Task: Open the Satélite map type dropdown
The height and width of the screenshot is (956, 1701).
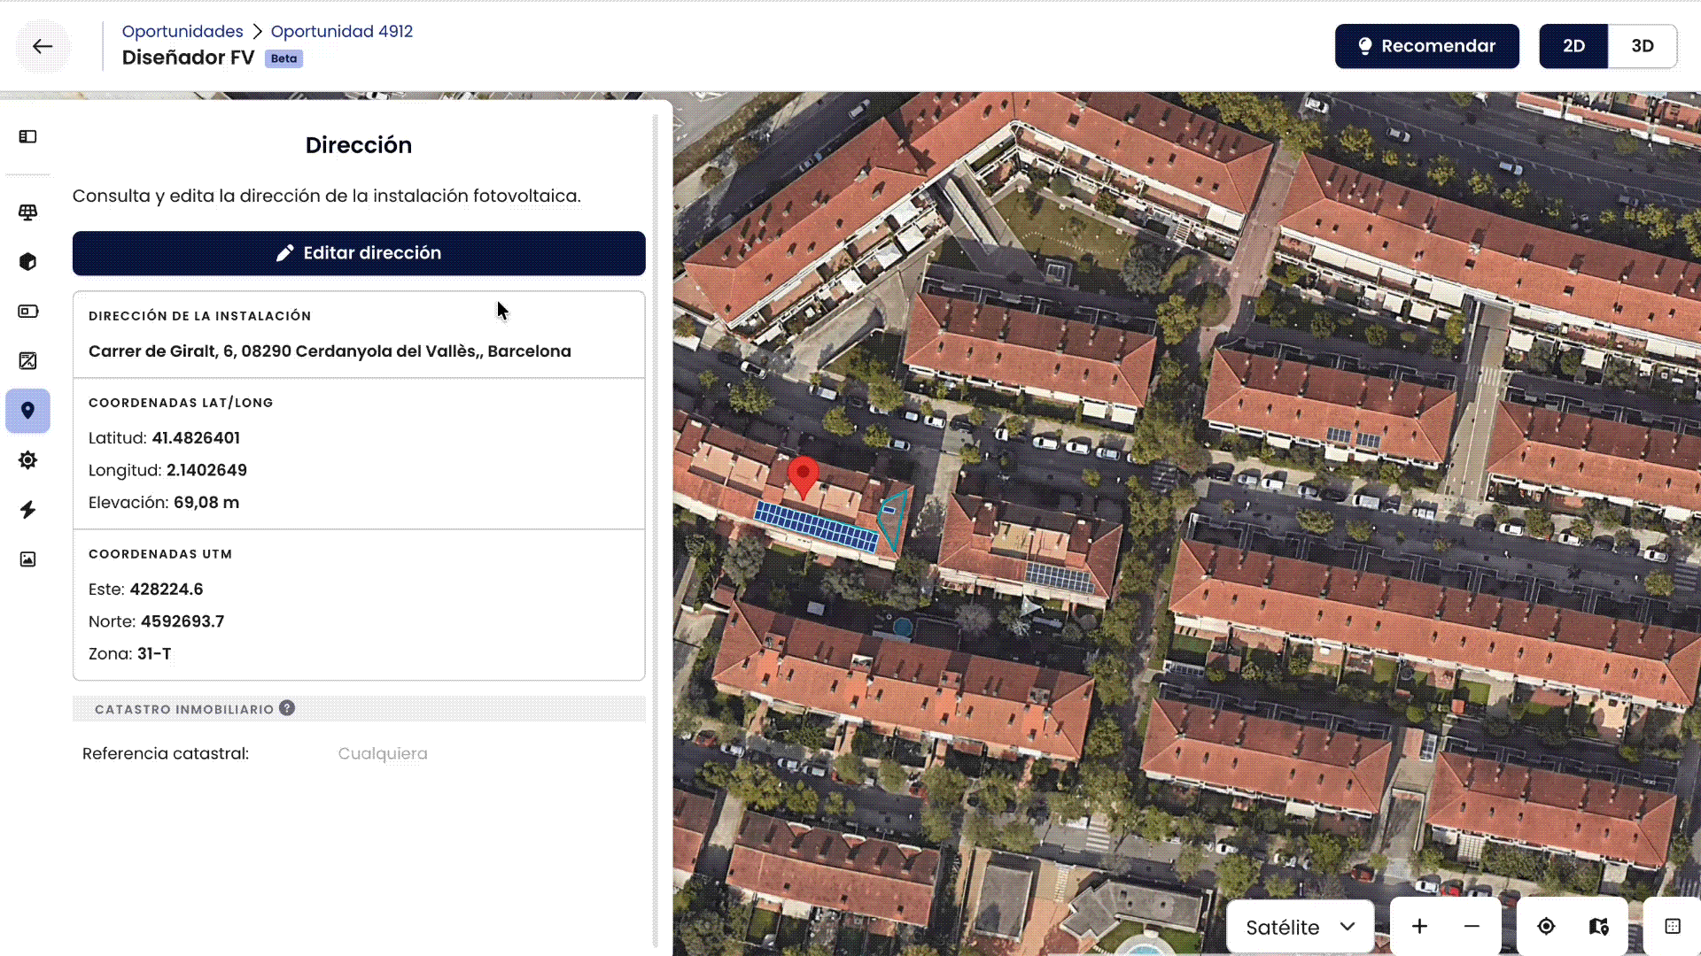Action: (1300, 927)
